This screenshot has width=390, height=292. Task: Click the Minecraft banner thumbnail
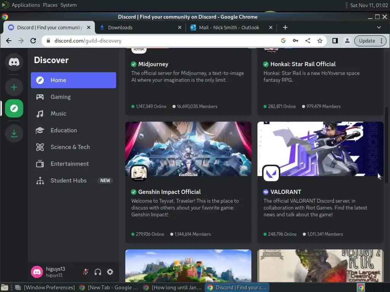tap(188, 266)
